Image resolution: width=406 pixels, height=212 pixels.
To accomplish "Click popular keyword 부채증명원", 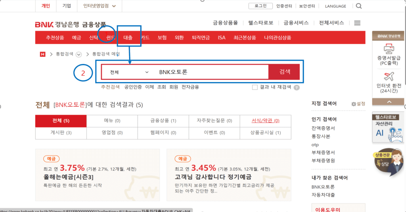I will click(x=323, y=161).
